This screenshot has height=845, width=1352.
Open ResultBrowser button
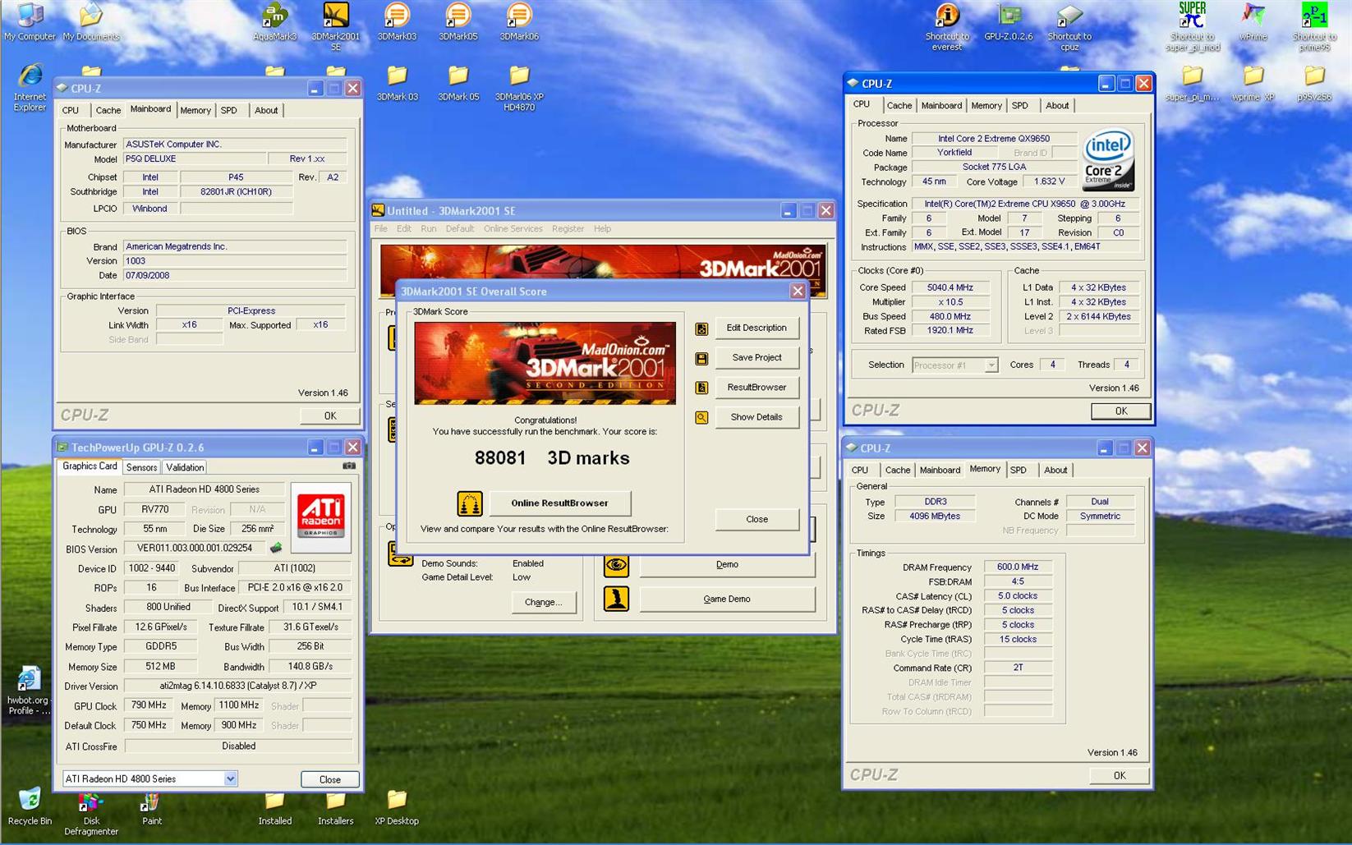pos(756,387)
